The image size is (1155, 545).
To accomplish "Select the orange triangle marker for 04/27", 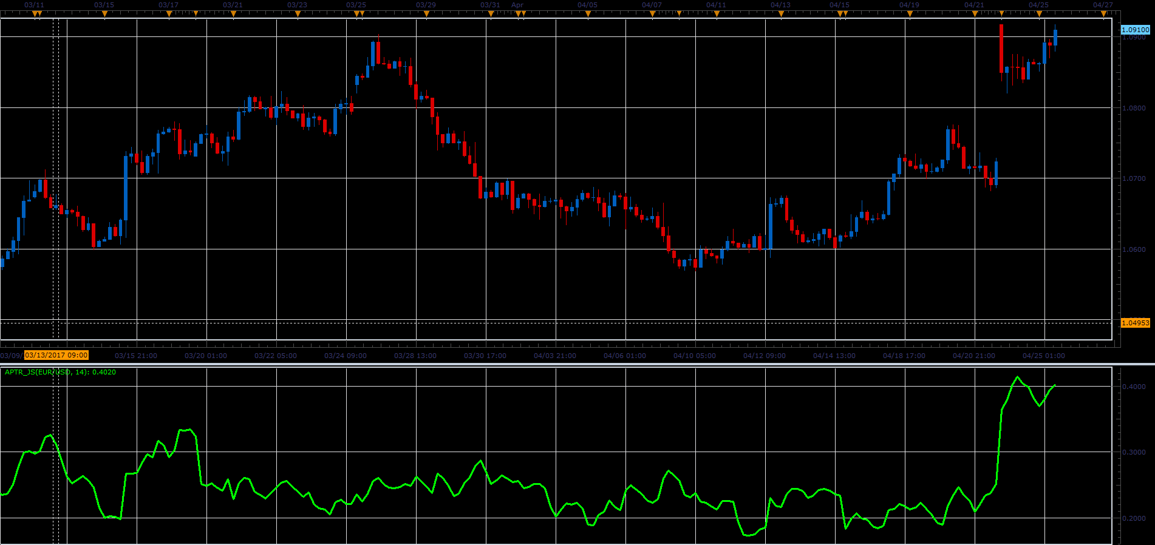I will [1103, 13].
